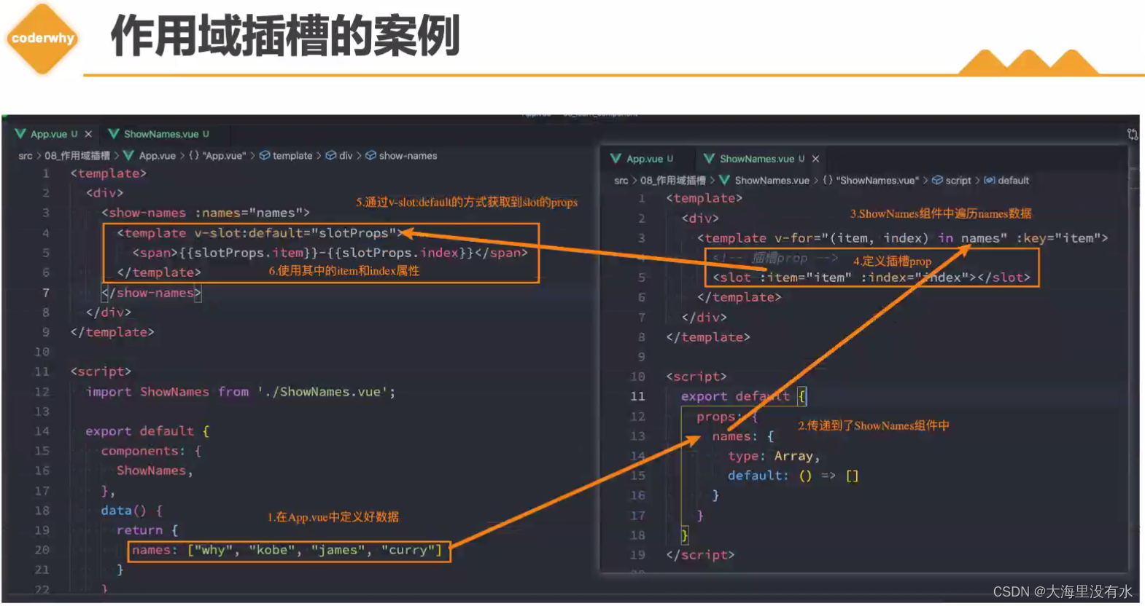Click the v-slot:default="slotProps" code line
Viewport: 1145px width, 606px height.
pos(260,233)
